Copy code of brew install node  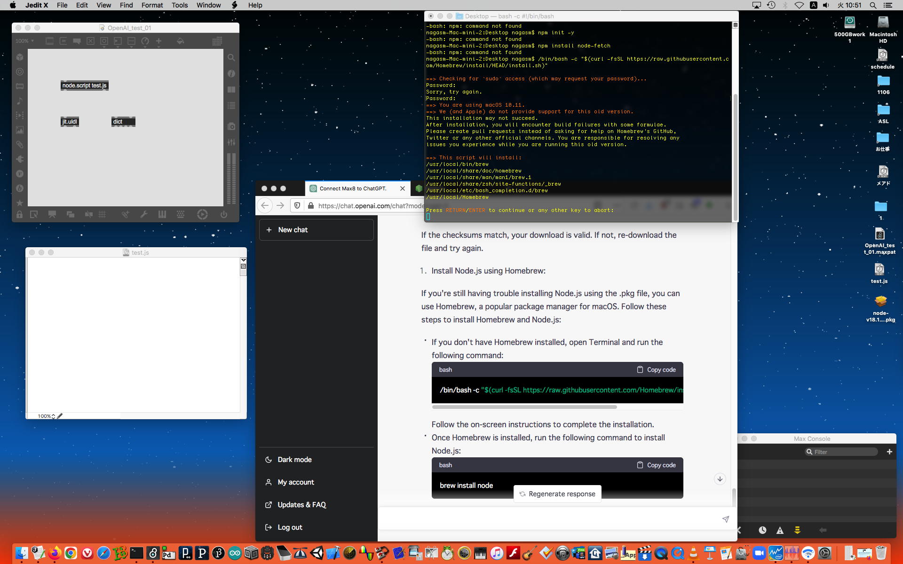[x=657, y=465]
